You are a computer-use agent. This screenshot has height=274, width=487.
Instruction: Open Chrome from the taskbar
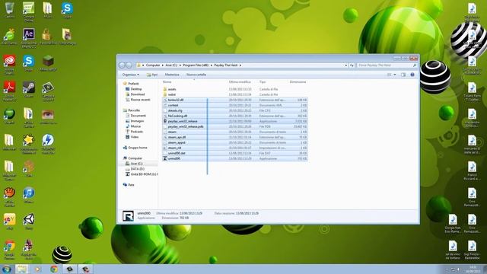(x=54, y=269)
